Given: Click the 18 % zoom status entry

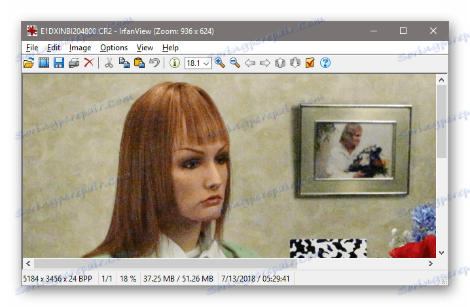Looking at the screenshot, I should click(128, 279).
